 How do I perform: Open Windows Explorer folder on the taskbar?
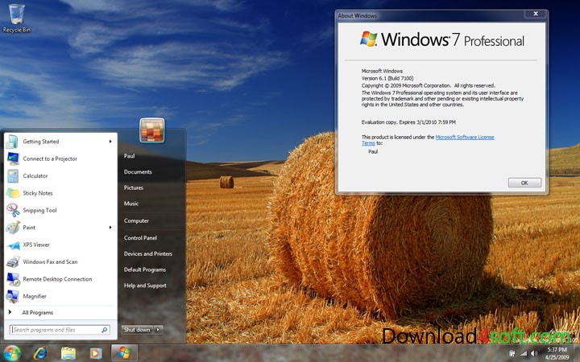coord(68,353)
